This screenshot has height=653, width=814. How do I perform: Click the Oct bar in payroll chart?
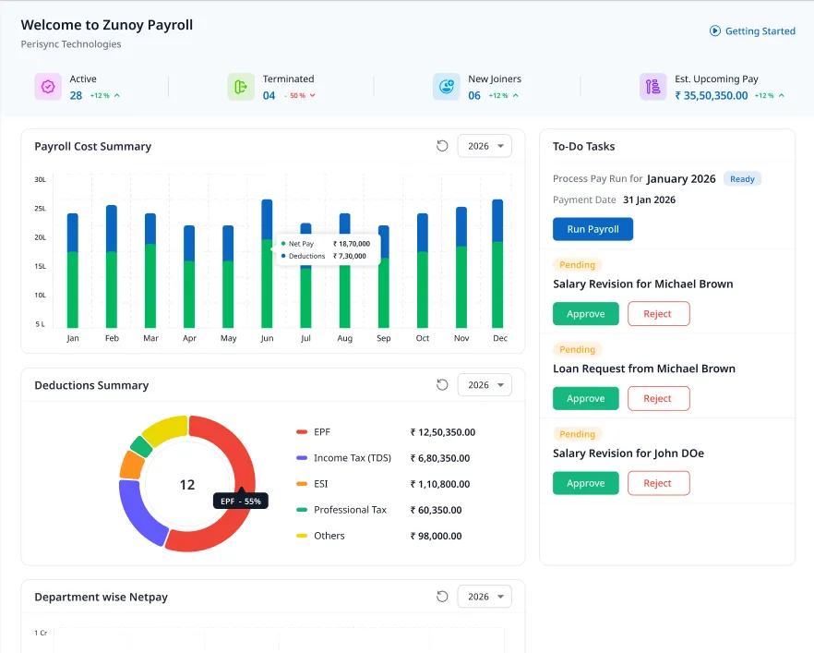tap(423, 270)
